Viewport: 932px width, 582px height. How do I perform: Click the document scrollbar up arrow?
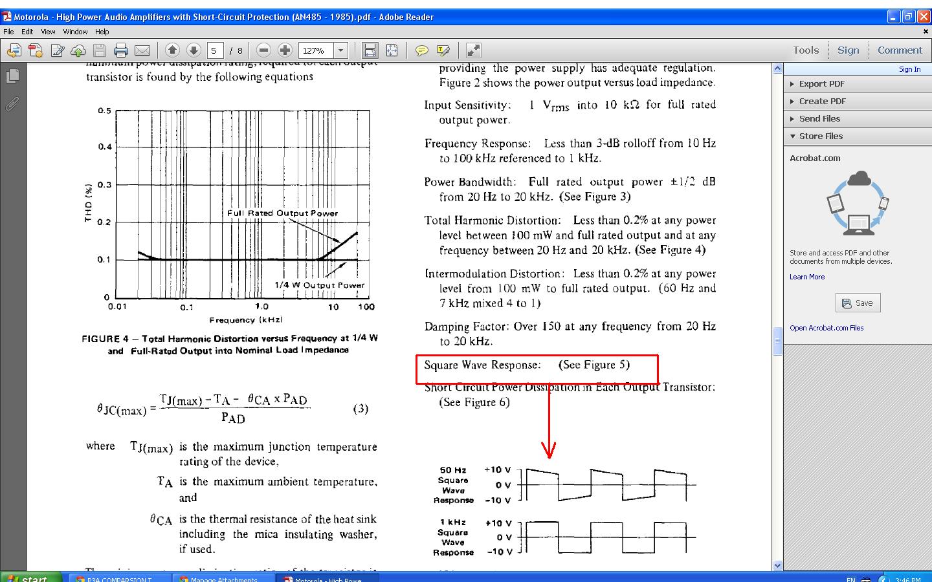pyautogui.click(x=778, y=69)
